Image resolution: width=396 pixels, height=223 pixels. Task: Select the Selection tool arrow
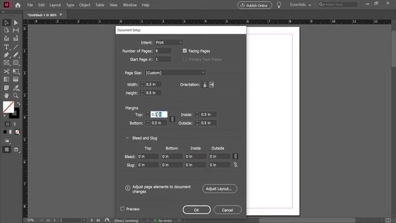[6, 23]
